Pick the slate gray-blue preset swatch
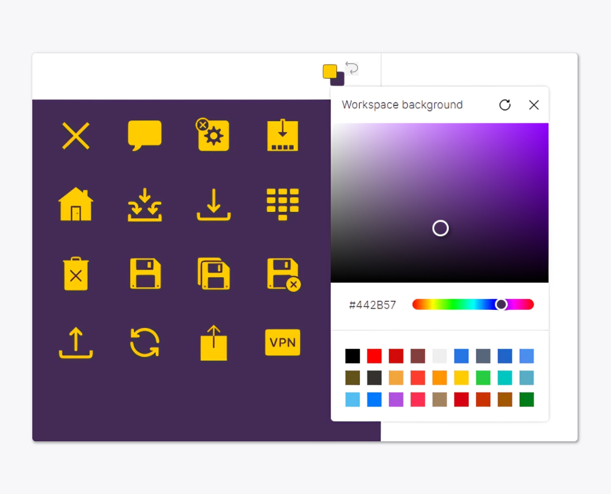Viewport: 611px width, 494px height. coord(483,356)
